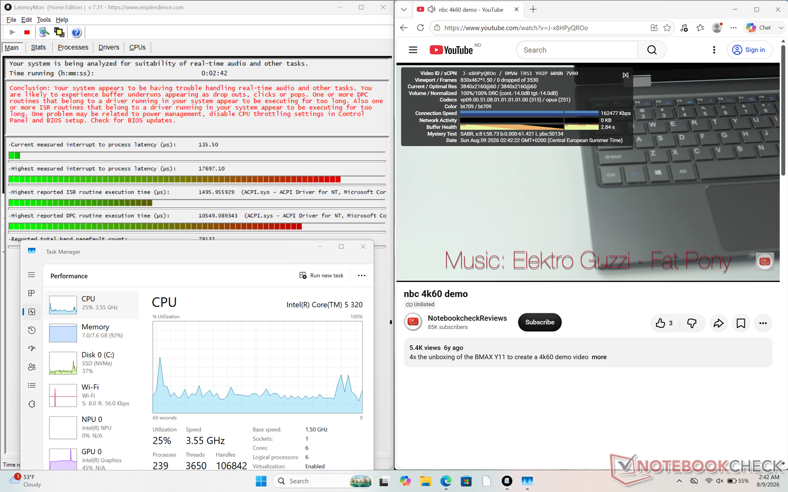Open Startup apps icon in Task Manager
Screen dimensions: 788x492
point(31,348)
